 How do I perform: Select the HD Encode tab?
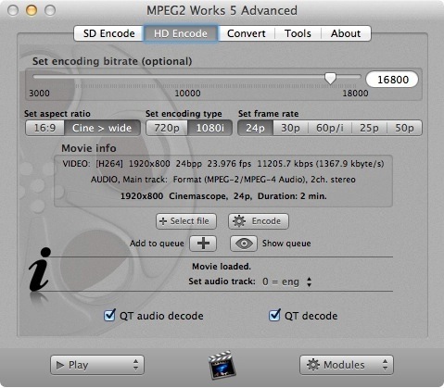[x=181, y=33]
